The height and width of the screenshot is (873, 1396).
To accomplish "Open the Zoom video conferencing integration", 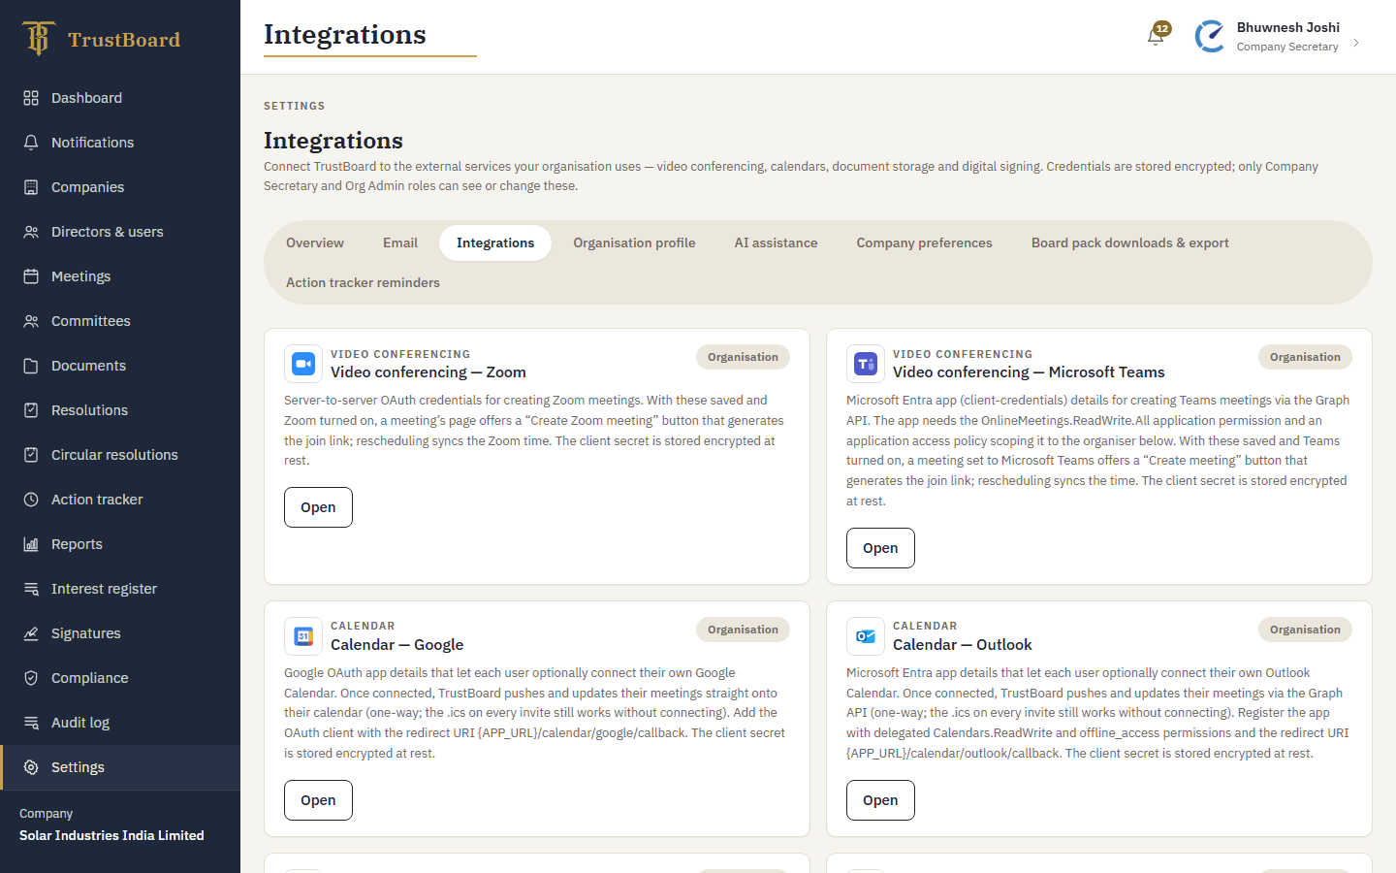I will [318, 507].
